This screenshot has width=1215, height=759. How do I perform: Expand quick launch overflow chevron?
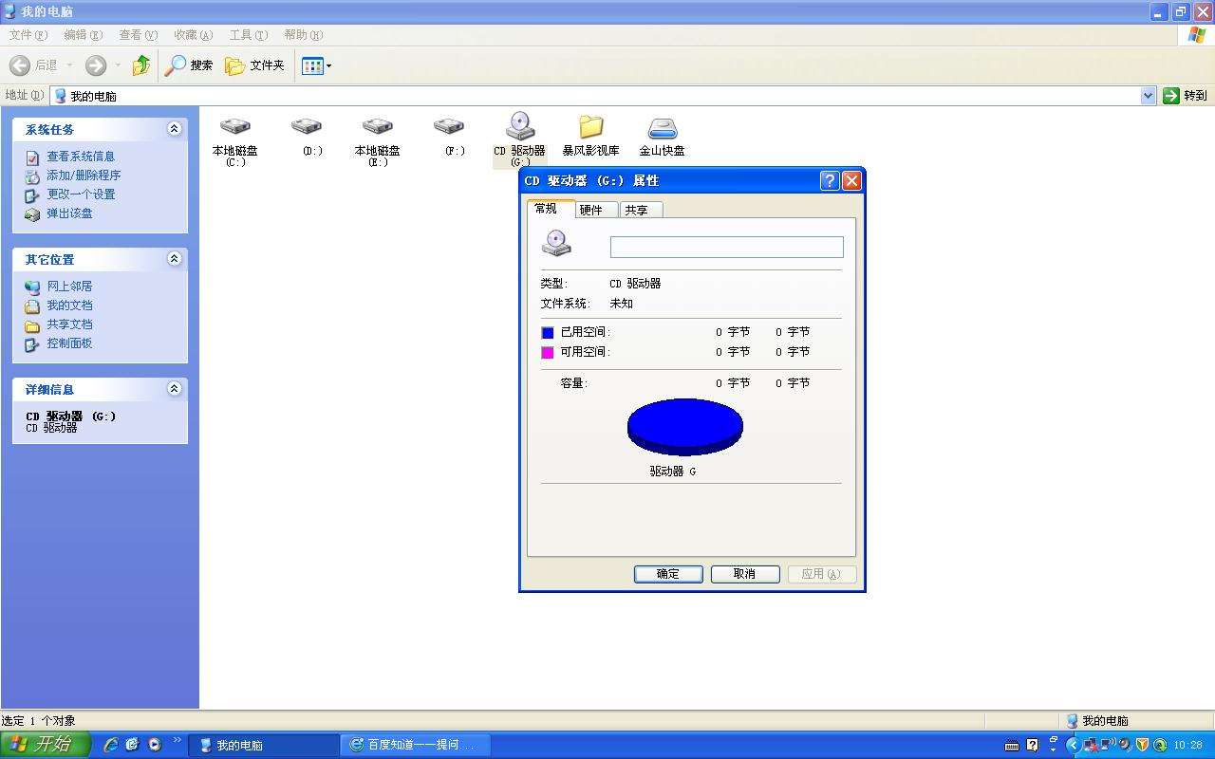177,741
